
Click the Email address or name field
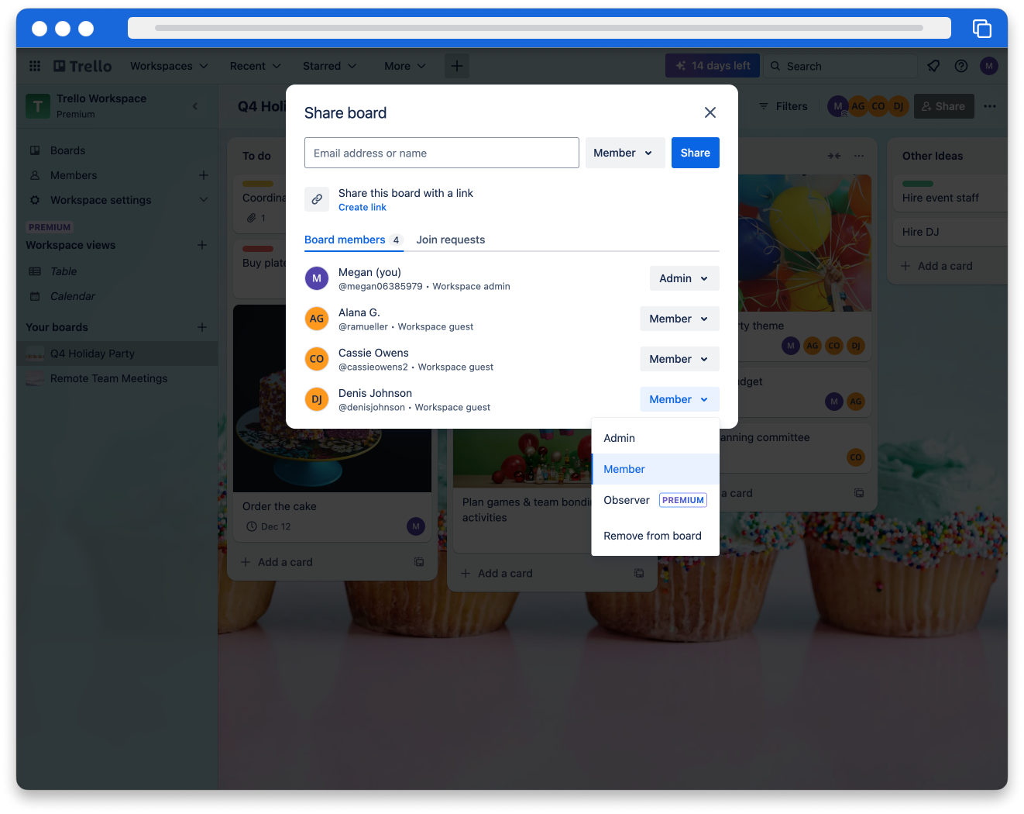pyautogui.click(x=442, y=153)
